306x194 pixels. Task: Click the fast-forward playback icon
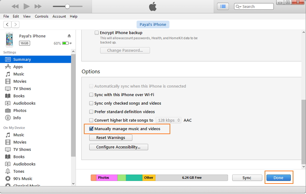click(x=38, y=6)
